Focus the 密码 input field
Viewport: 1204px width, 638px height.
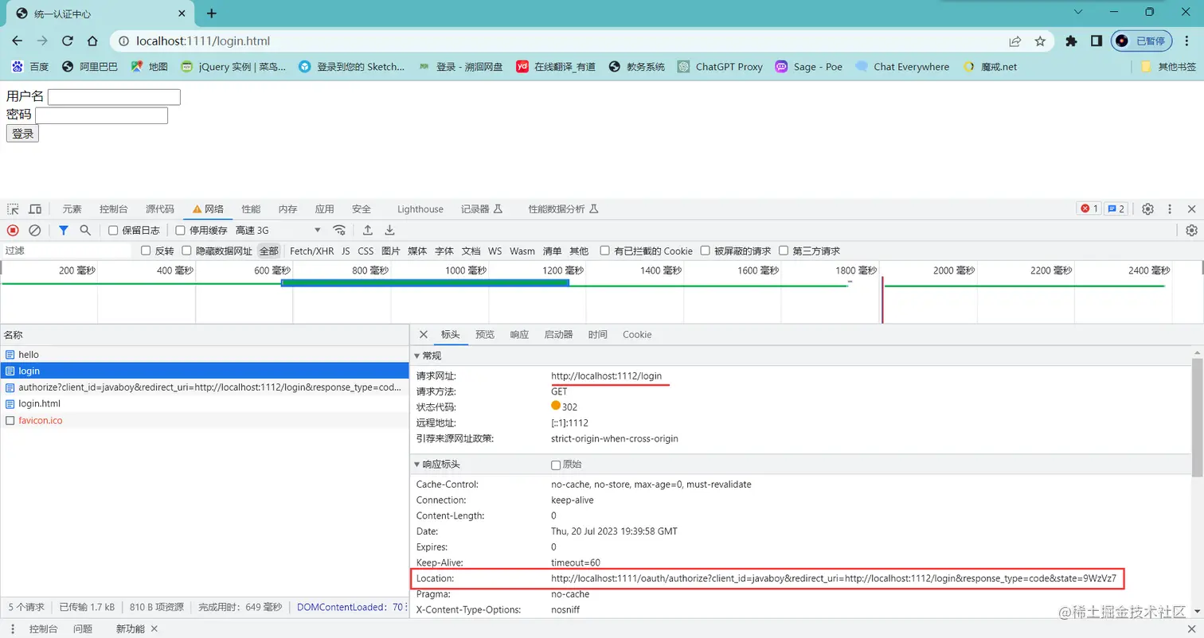pyautogui.click(x=101, y=115)
